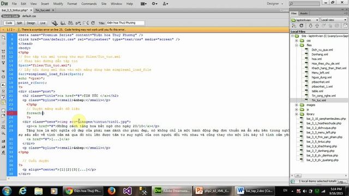Click the Open Documents icon in coding toolbar
This screenshot has height=196, width=349.
pyautogui.click(x=3, y=38)
